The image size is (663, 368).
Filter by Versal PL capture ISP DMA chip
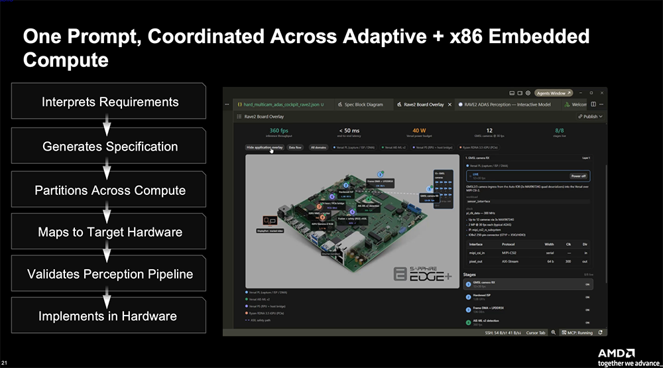354,148
